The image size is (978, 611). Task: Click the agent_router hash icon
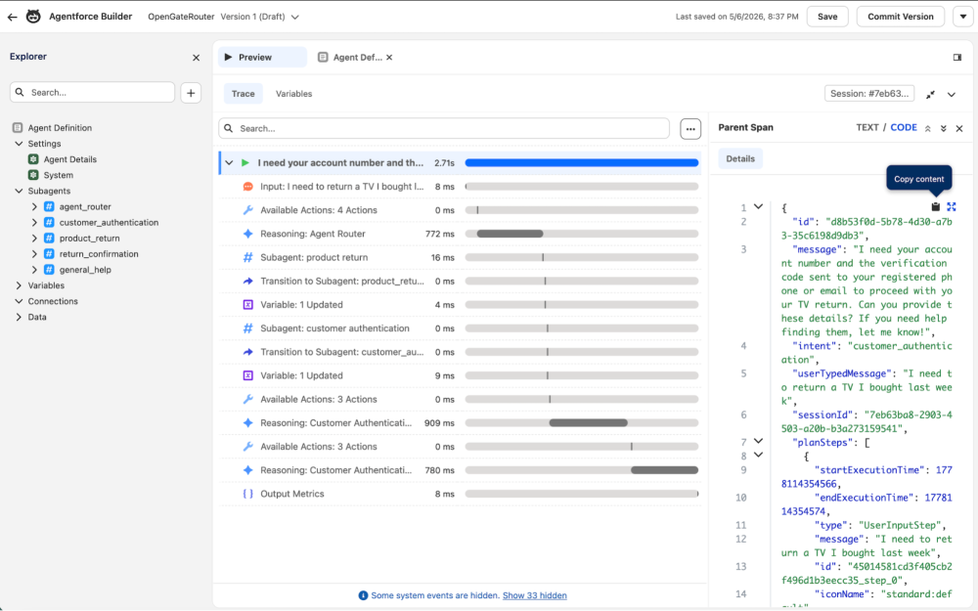coord(49,206)
